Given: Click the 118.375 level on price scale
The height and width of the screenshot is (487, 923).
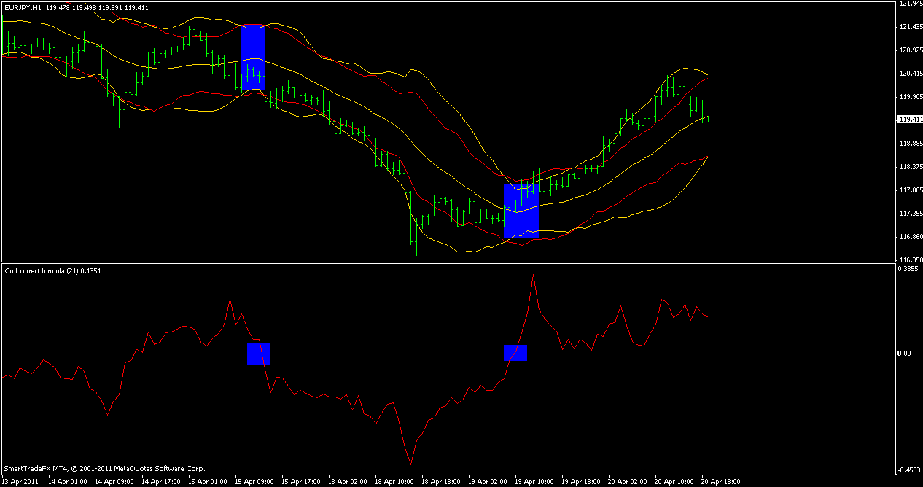Looking at the screenshot, I should pyautogui.click(x=910, y=167).
